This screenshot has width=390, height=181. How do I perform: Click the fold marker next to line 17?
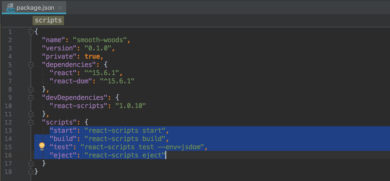31,163
